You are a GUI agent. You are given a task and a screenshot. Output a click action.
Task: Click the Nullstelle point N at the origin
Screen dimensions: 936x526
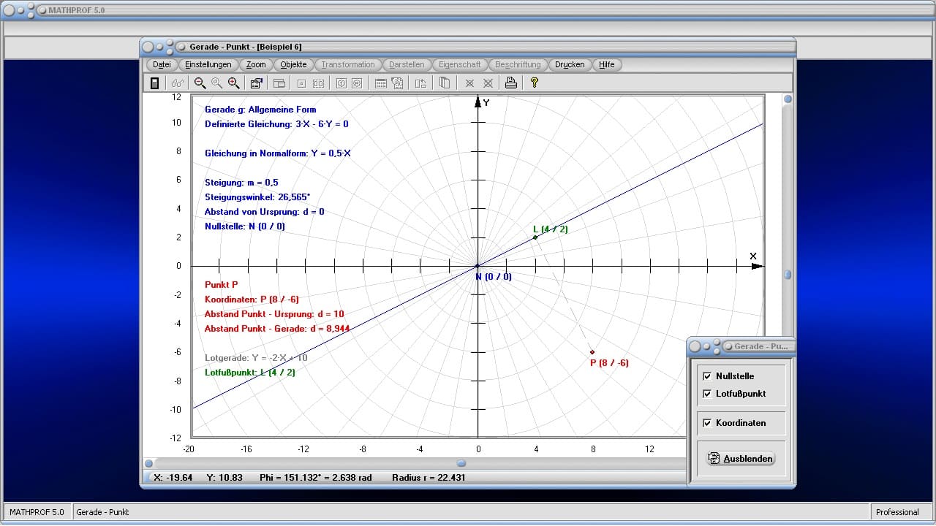click(x=478, y=266)
